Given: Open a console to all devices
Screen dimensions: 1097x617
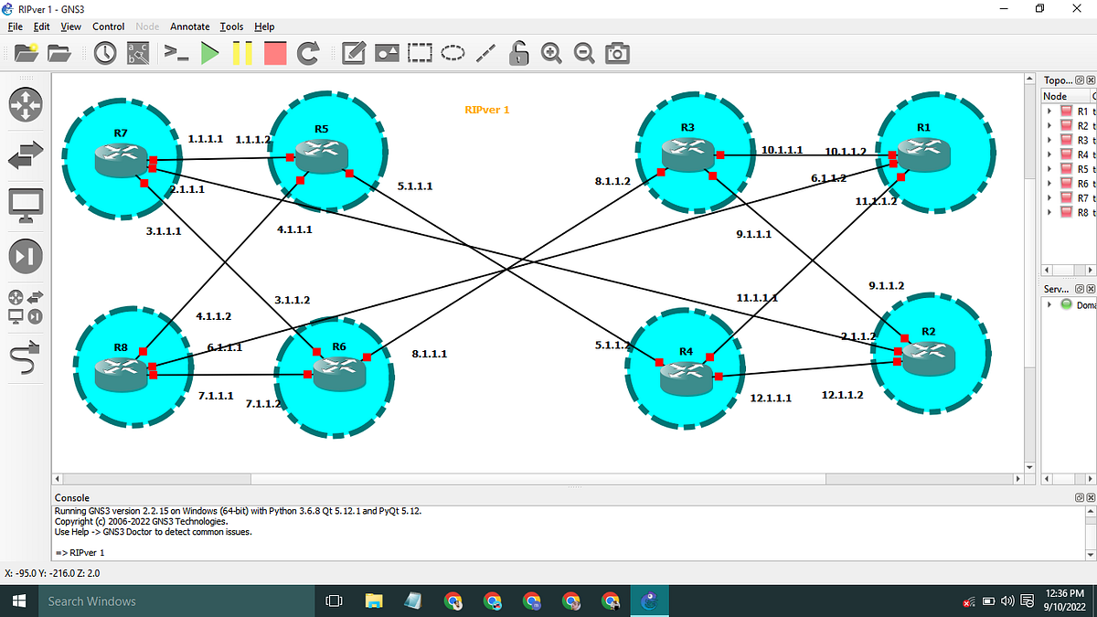Looking at the screenshot, I should click(x=175, y=53).
